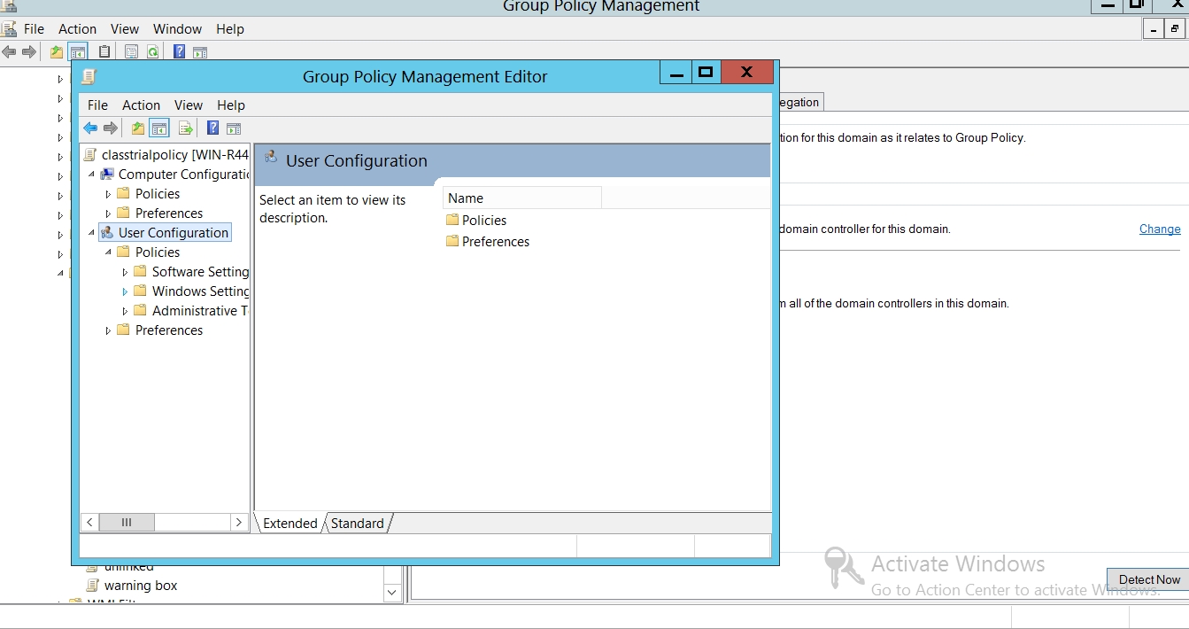Click Forward arrow in Group Policy Management toolbar

28,52
